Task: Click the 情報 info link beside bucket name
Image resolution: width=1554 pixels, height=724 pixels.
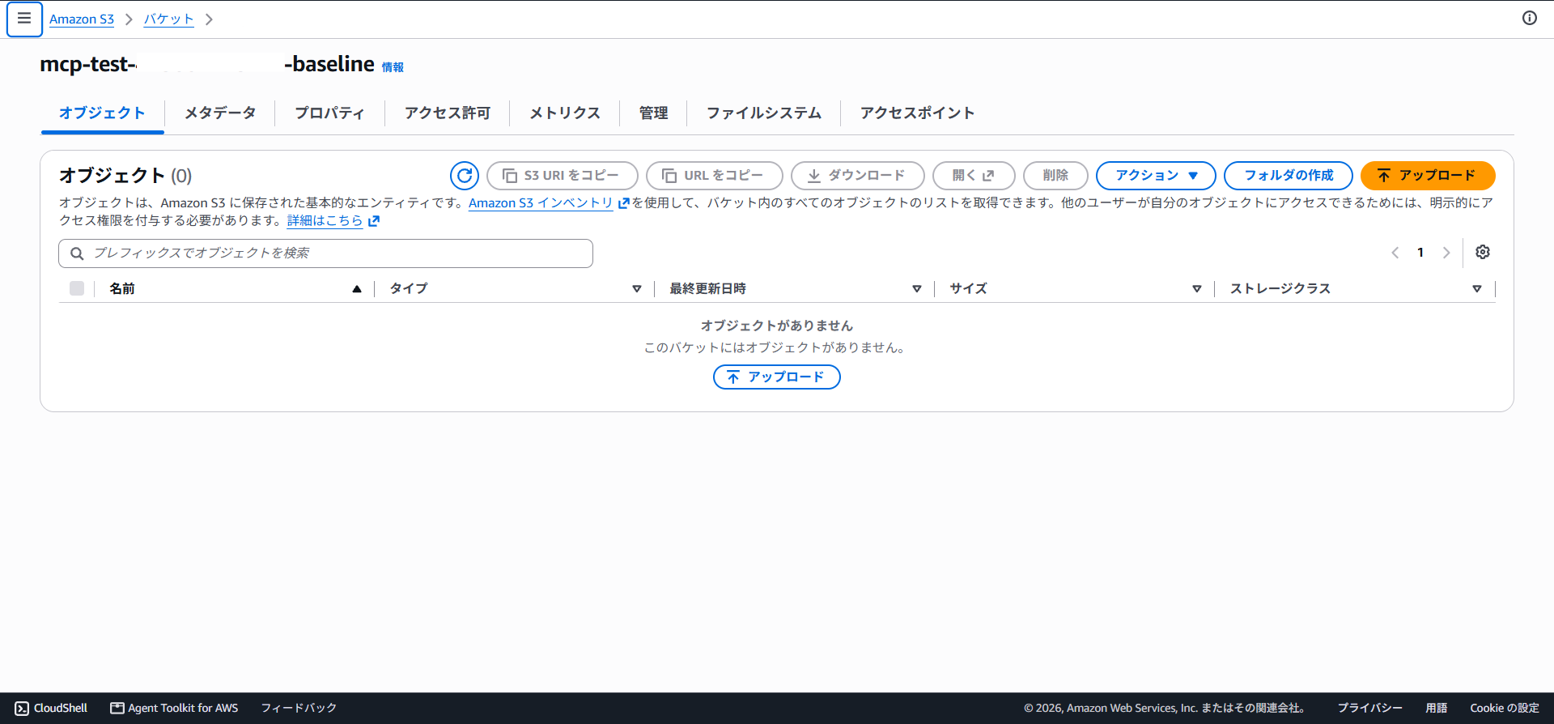Action: click(x=393, y=67)
